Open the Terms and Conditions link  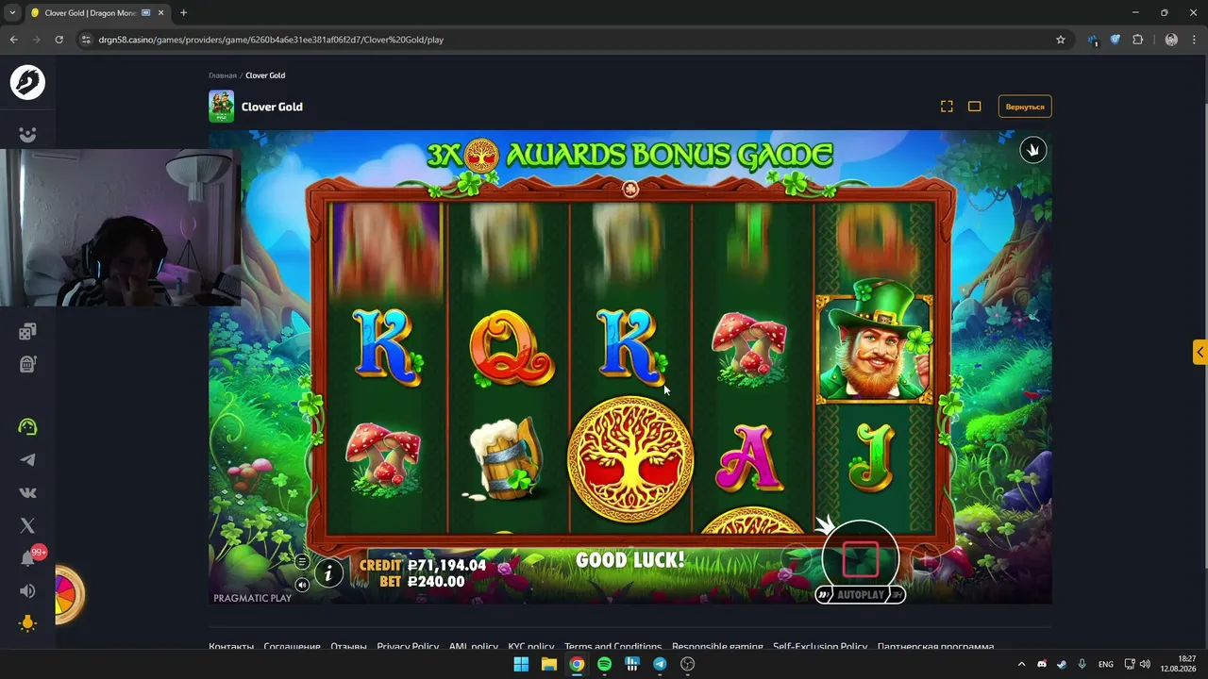(x=612, y=647)
